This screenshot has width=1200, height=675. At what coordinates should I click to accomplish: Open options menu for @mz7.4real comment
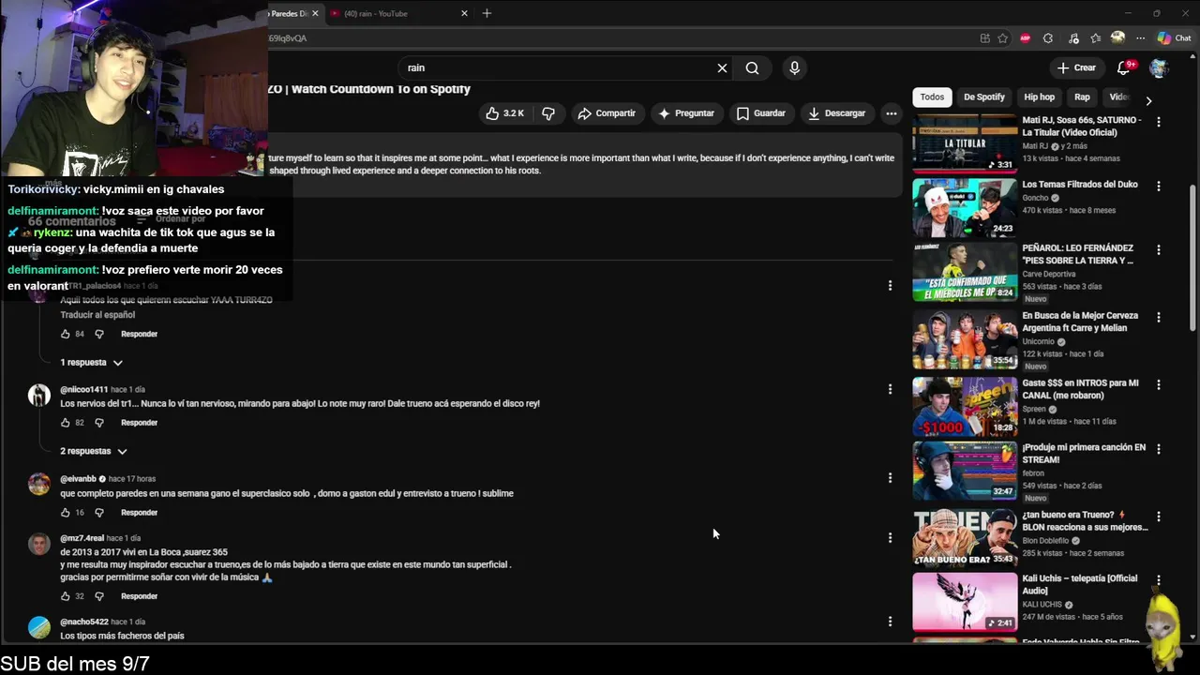coord(890,538)
